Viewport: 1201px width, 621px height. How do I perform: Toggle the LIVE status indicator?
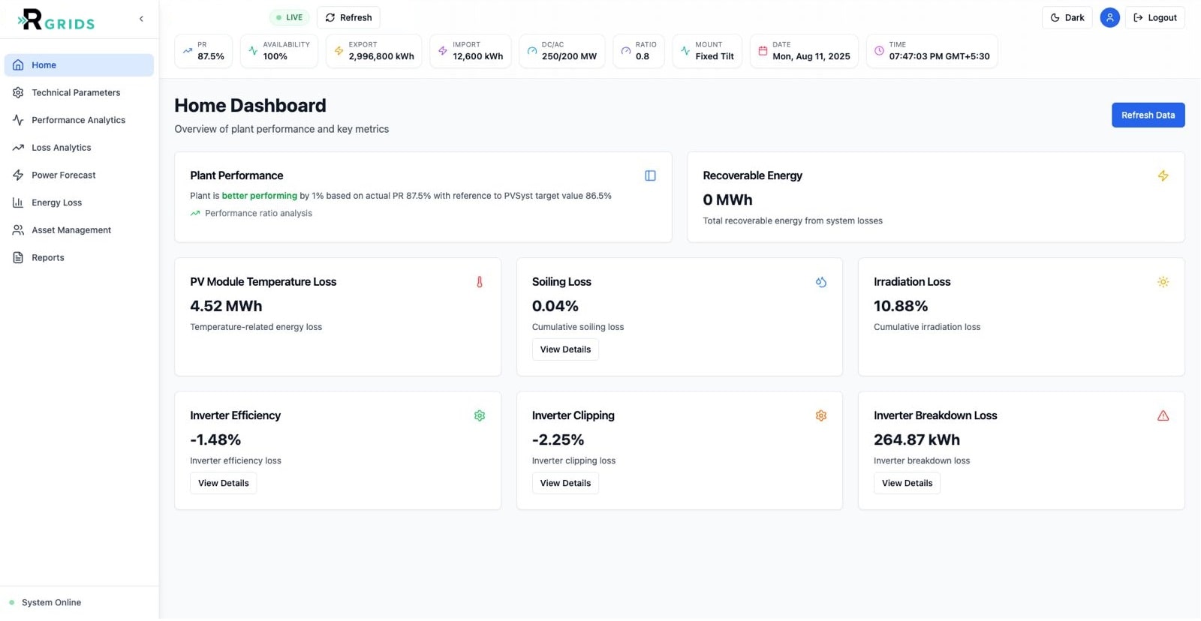[290, 17]
